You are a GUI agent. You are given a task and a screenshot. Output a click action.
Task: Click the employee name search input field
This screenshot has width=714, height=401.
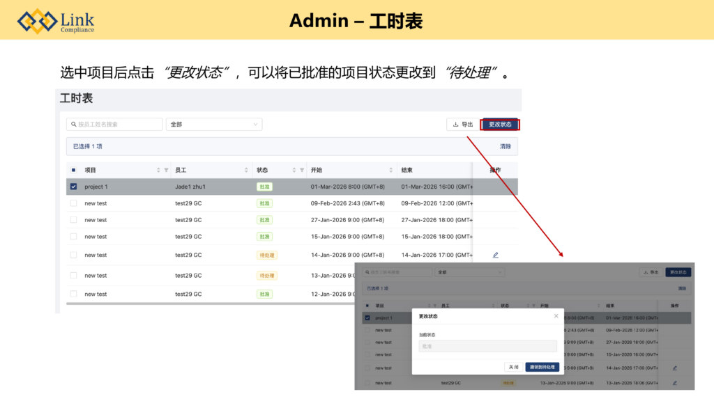point(119,125)
